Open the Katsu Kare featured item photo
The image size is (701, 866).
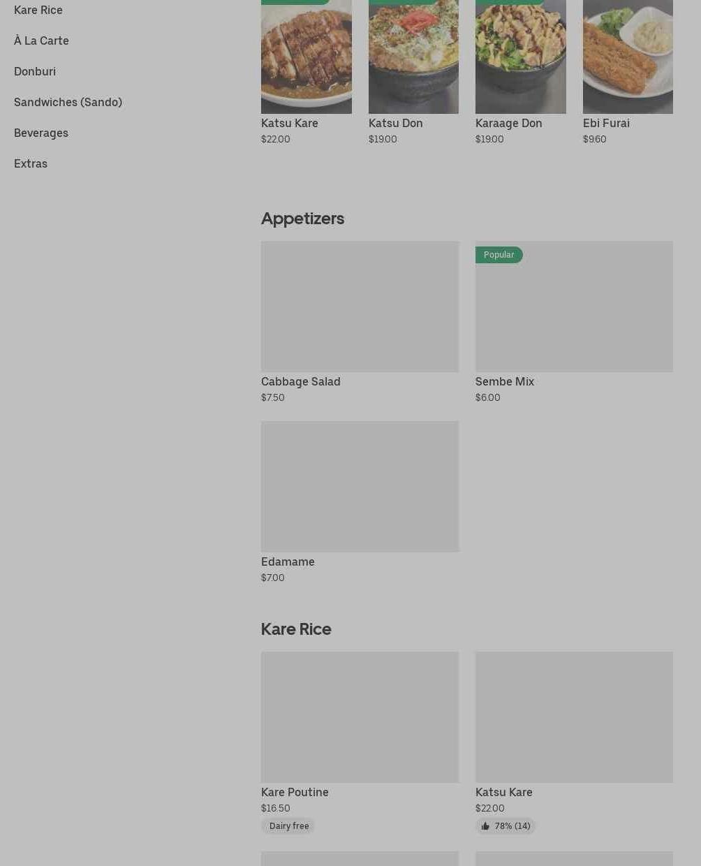coord(307,57)
